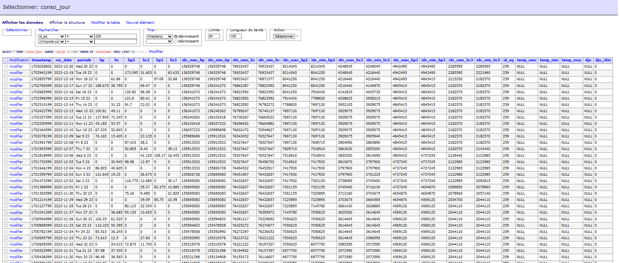
Task: Click the Longueur du texte field
Action: [236, 36]
